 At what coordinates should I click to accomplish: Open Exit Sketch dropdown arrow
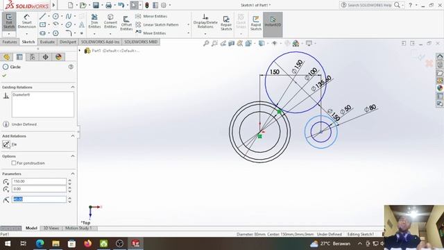[x=9, y=34]
